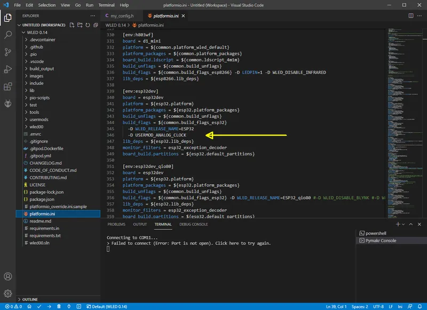
Task: Collapse all folders in Explorer
Action: [96, 25]
